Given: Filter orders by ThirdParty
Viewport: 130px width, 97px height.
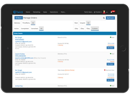Looking at the screenshot, I should [26, 23].
